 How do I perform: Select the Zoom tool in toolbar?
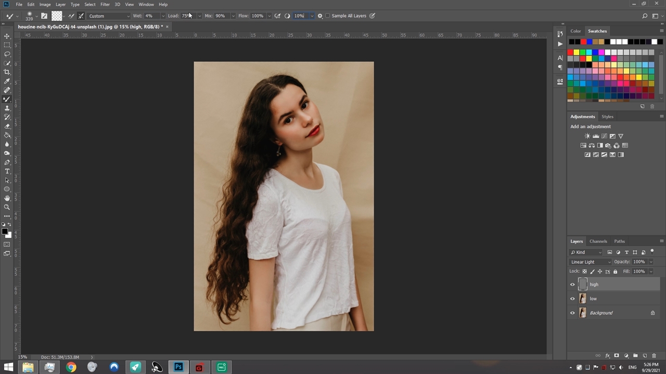[7, 207]
